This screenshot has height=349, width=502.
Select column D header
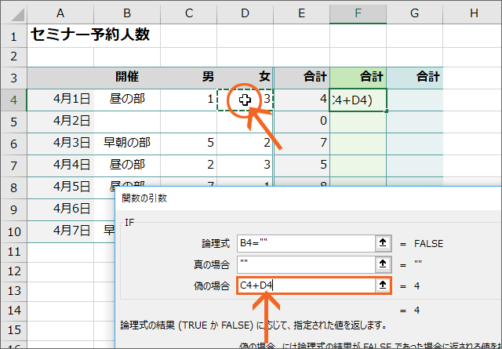coord(245,13)
